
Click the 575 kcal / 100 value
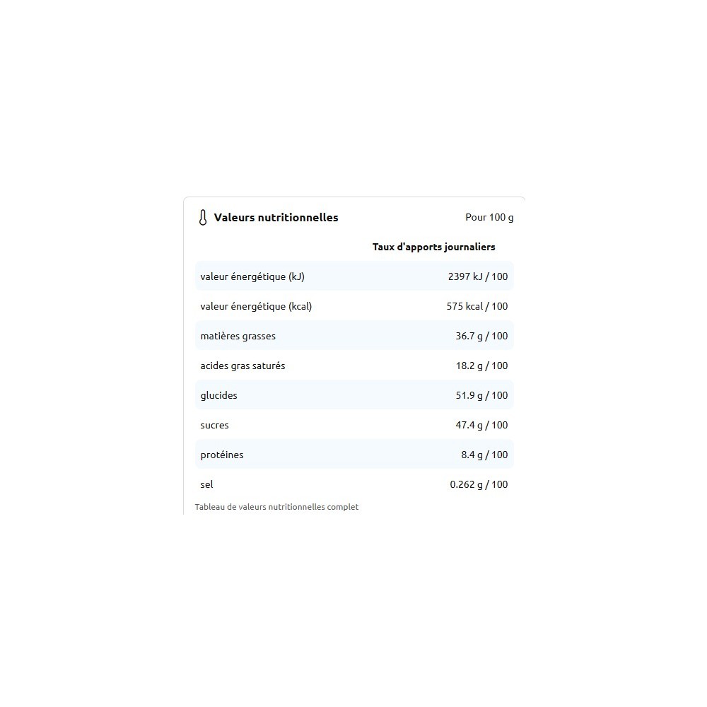tap(477, 306)
